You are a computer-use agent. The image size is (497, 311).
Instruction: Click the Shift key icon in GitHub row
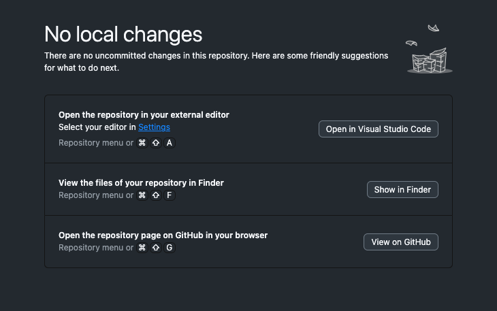click(x=156, y=248)
